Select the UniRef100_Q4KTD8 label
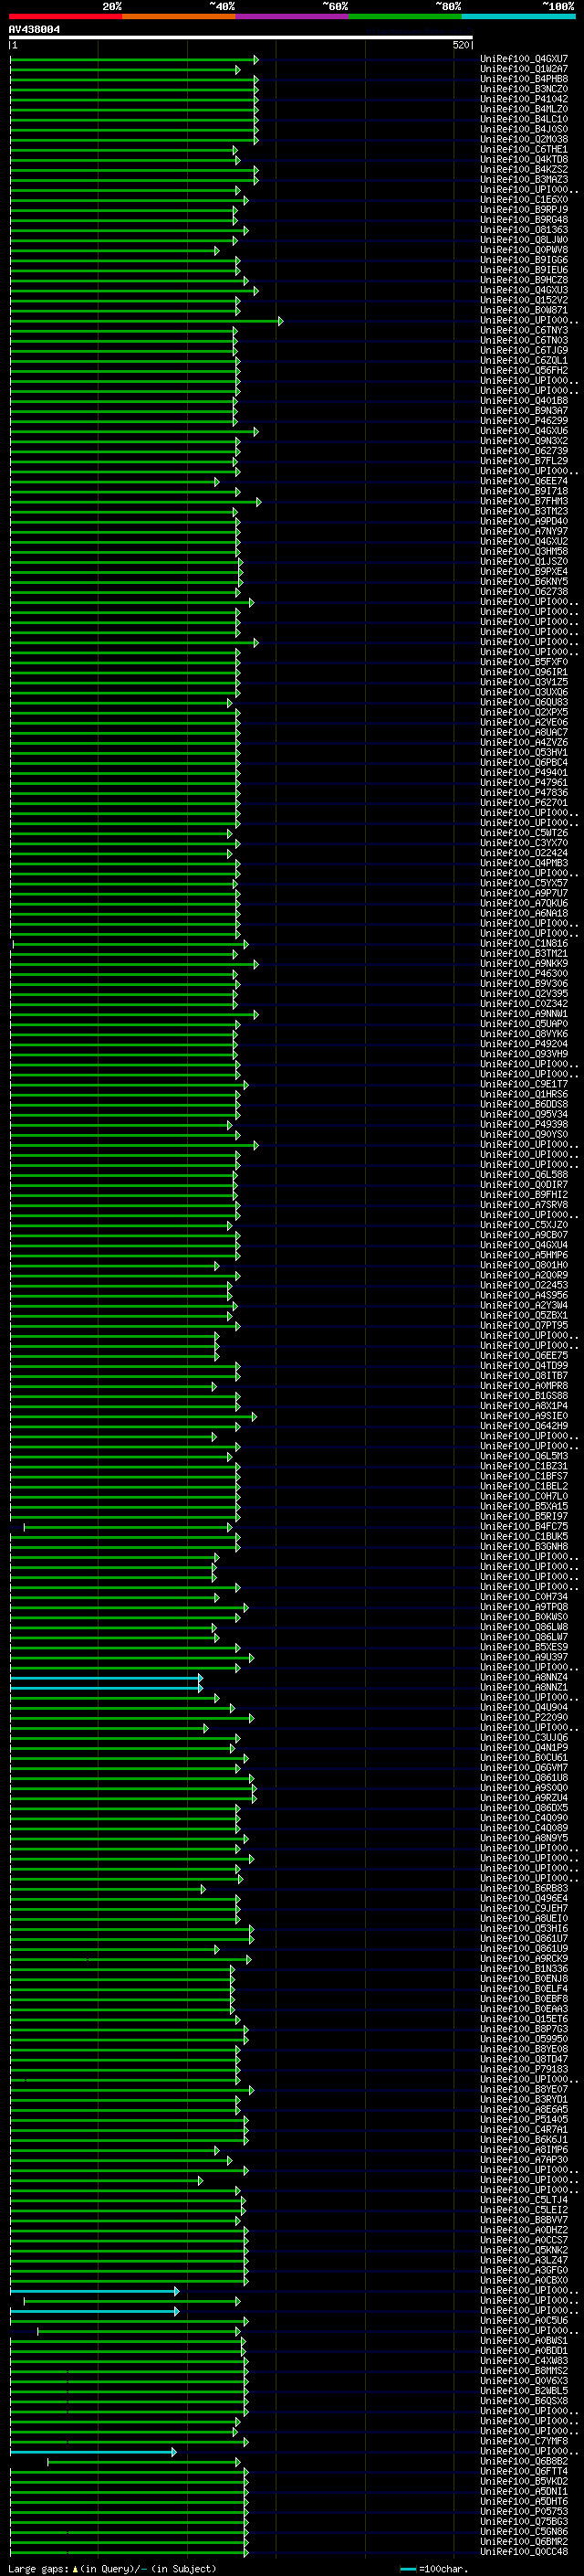Screen dimensions: 584x2576 coord(524,159)
